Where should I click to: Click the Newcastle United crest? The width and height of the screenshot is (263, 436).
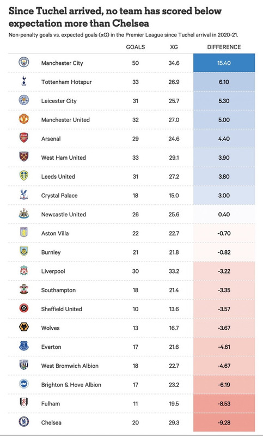[x=24, y=214]
